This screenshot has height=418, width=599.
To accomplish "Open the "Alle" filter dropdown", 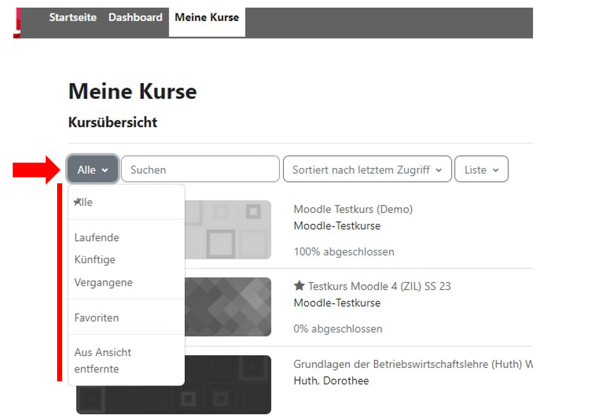I will (91, 169).
